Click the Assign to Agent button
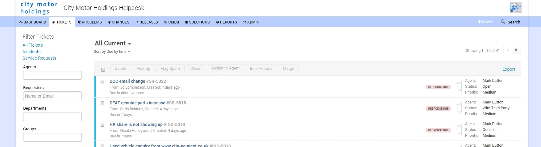 pos(225,68)
